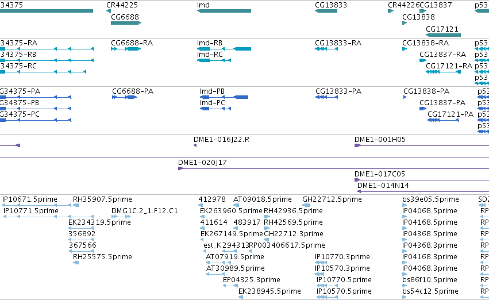489x300 pixels.
Task: Select EST 412978
Action: click(201, 205)
